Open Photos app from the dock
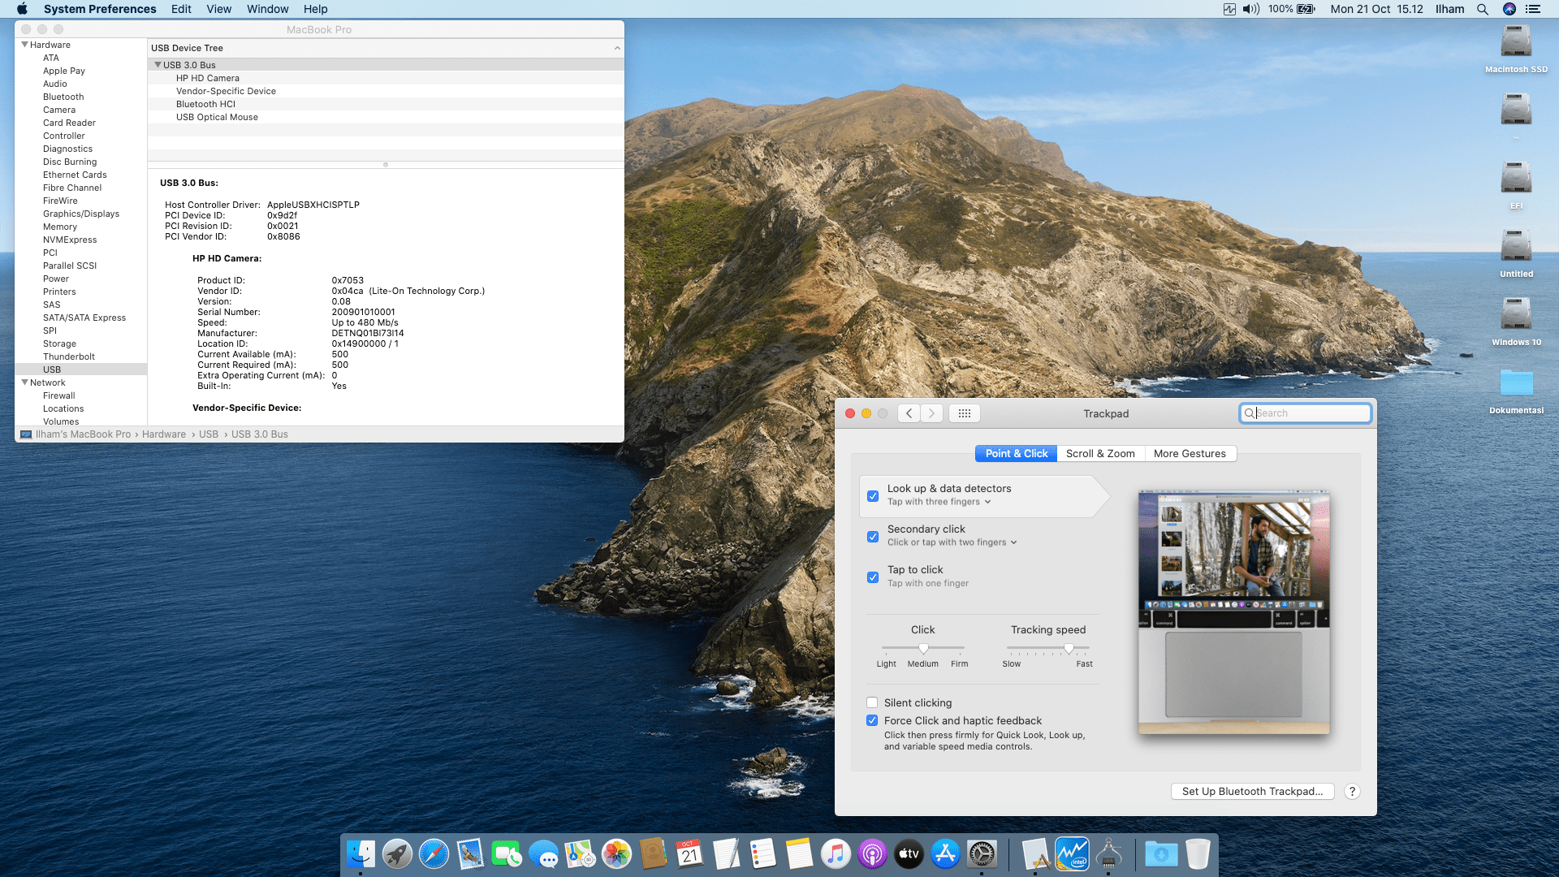The width and height of the screenshot is (1559, 877). click(616, 854)
